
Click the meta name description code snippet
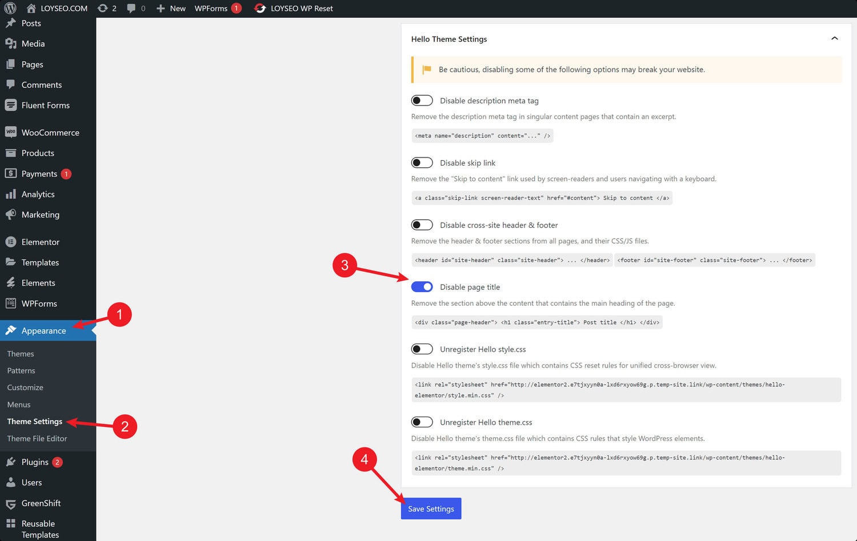coord(482,136)
